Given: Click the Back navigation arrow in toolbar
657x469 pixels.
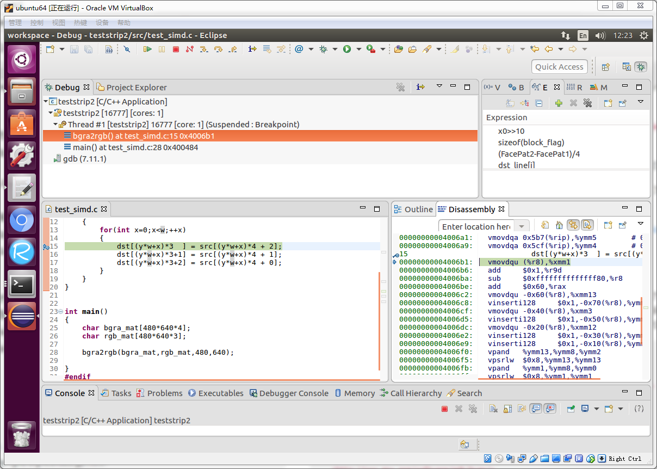Looking at the screenshot, I should [549, 49].
